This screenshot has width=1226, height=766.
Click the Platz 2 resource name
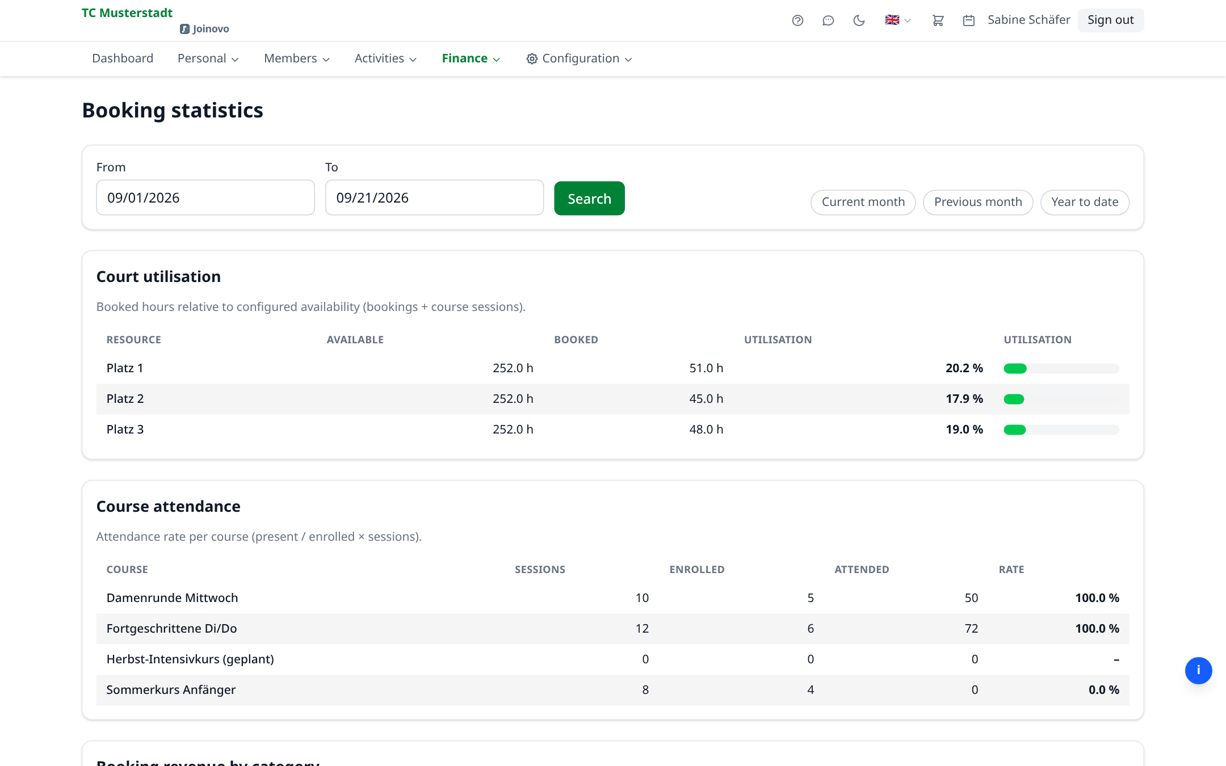(x=125, y=399)
